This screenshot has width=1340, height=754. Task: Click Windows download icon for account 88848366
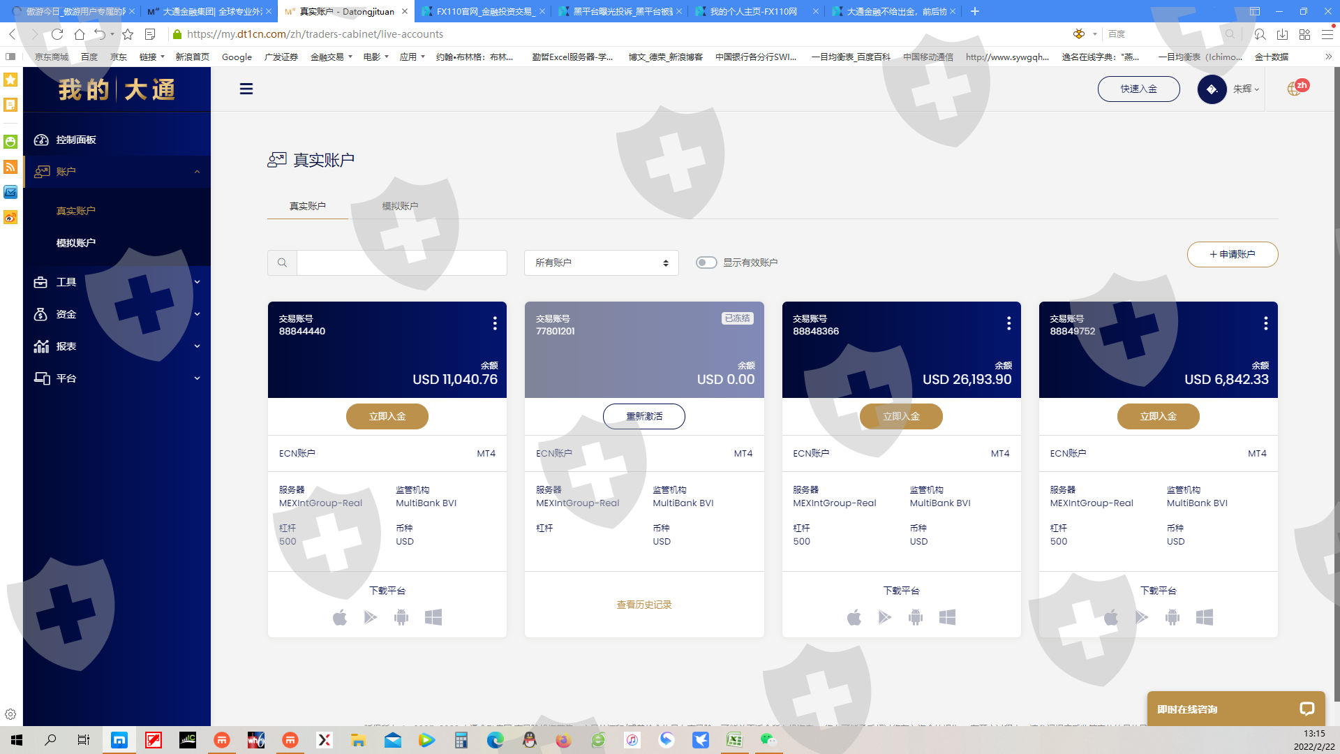click(947, 617)
